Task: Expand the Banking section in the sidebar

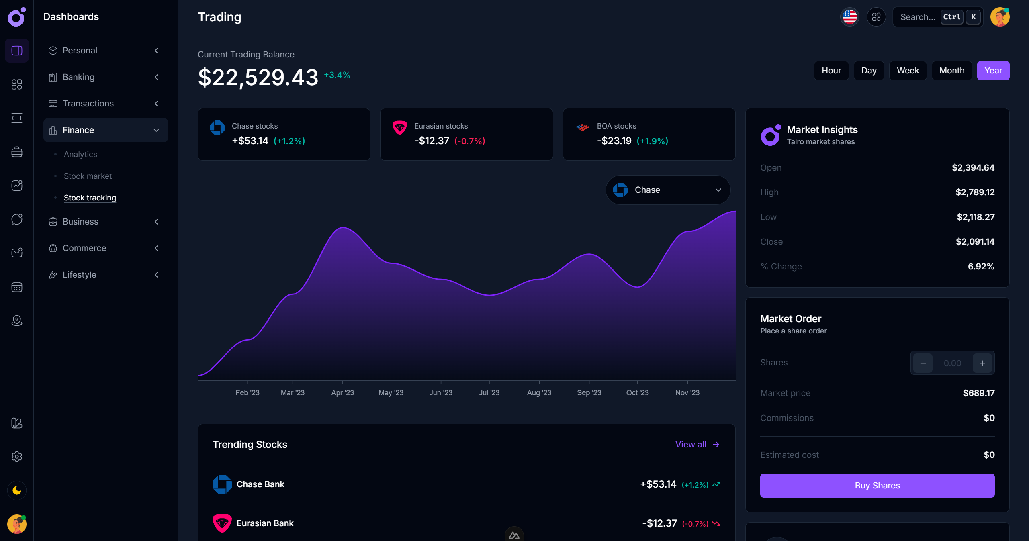Action: tap(156, 77)
